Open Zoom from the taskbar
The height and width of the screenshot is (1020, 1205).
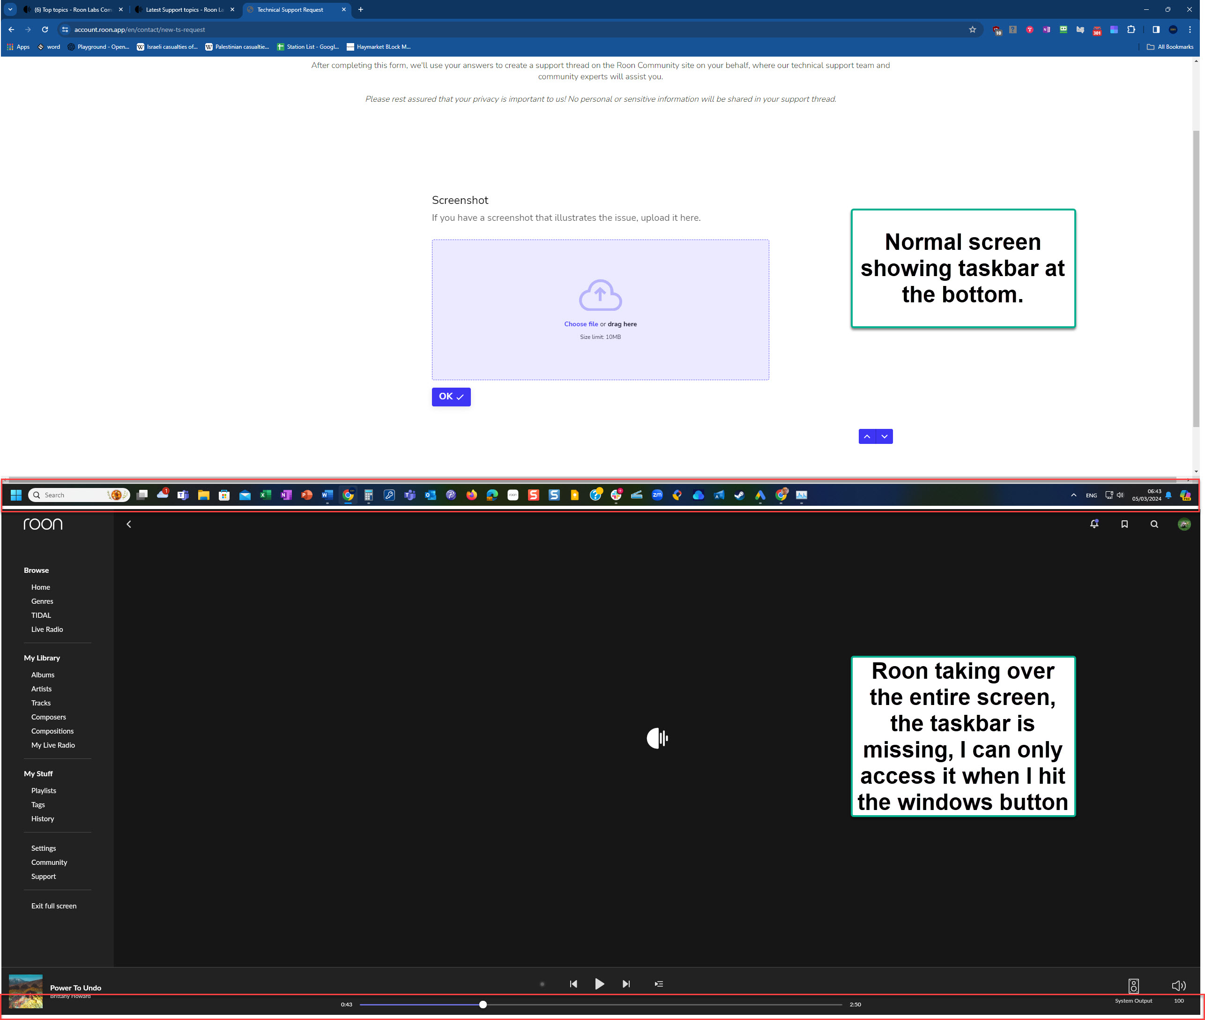pos(657,495)
